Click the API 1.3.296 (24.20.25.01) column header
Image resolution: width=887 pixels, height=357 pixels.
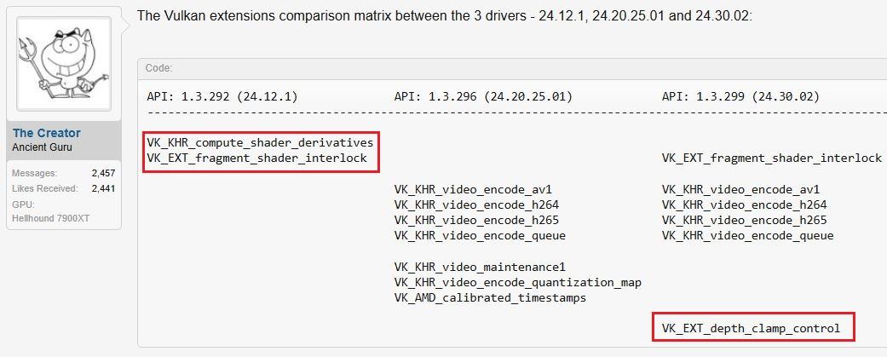pyautogui.click(x=483, y=96)
